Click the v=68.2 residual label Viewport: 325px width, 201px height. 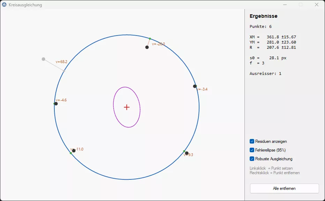pyautogui.click(x=61, y=62)
